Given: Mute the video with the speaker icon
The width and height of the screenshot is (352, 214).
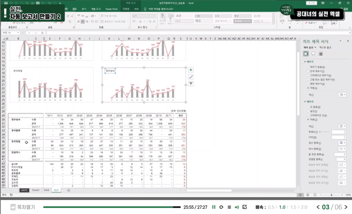Looking at the screenshot, I should pyautogui.click(x=237, y=207).
